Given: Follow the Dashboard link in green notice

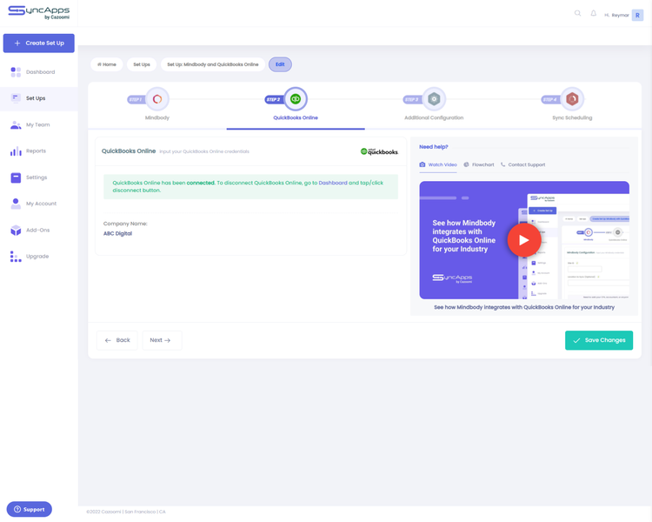Looking at the screenshot, I should click(x=332, y=183).
